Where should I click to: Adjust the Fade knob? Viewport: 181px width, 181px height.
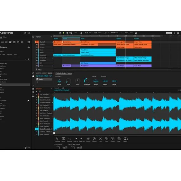(68, 81)
